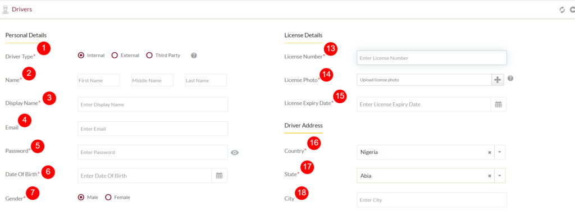Select the External driver type radio
Image resolution: width=575 pixels, height=211 pixels.
115,56
